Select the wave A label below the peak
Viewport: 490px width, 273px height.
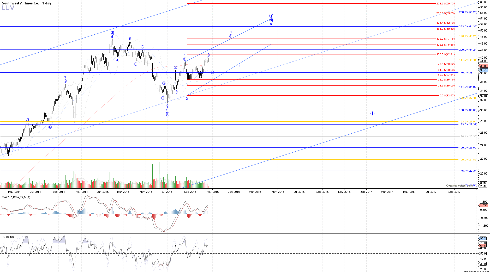117,60
